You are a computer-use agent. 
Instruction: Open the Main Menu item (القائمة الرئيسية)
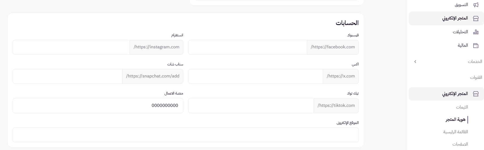tap(455, 132)
